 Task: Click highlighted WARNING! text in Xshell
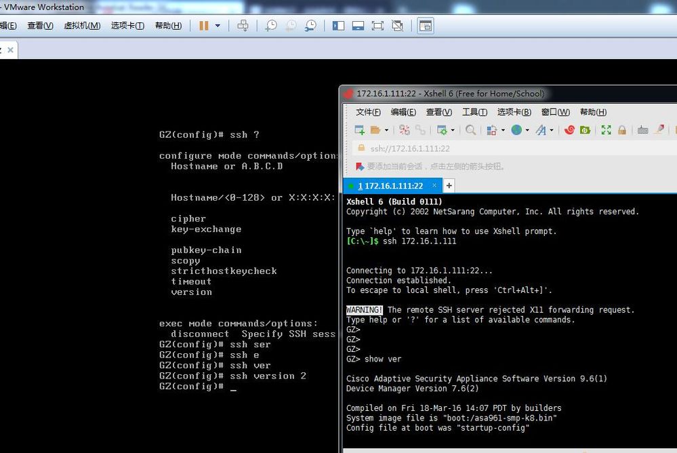coord(365,310)
